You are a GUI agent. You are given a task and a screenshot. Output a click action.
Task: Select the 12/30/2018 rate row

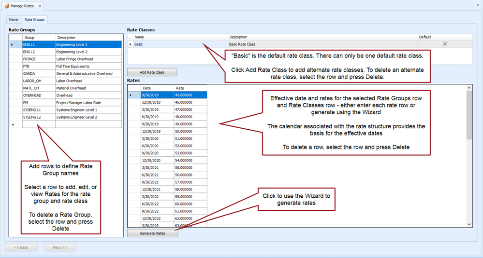click(x=157, y=102)
